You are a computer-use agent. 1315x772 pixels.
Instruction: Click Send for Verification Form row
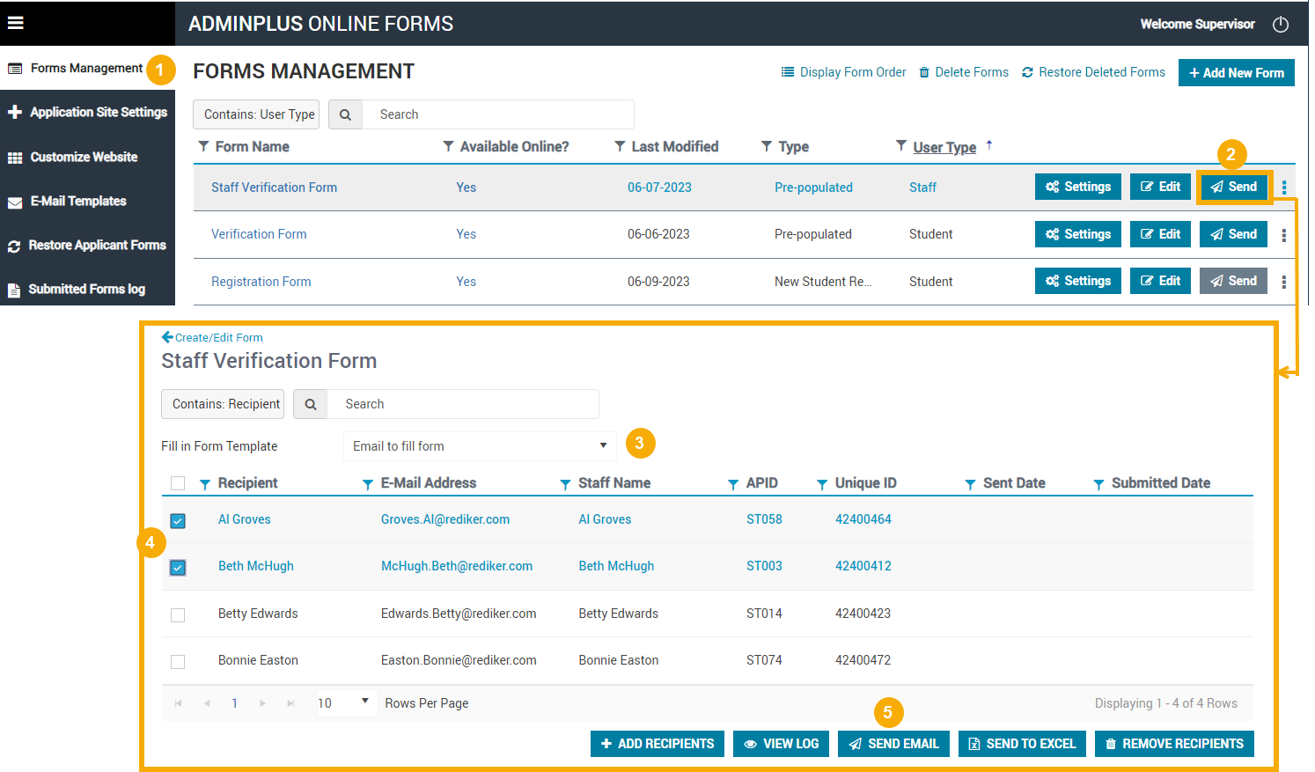point(1234,234)
